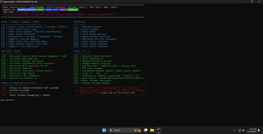Click option [40] Game Client Steam/GOG
The image size is (263, 134).
[x=108, y=78]
